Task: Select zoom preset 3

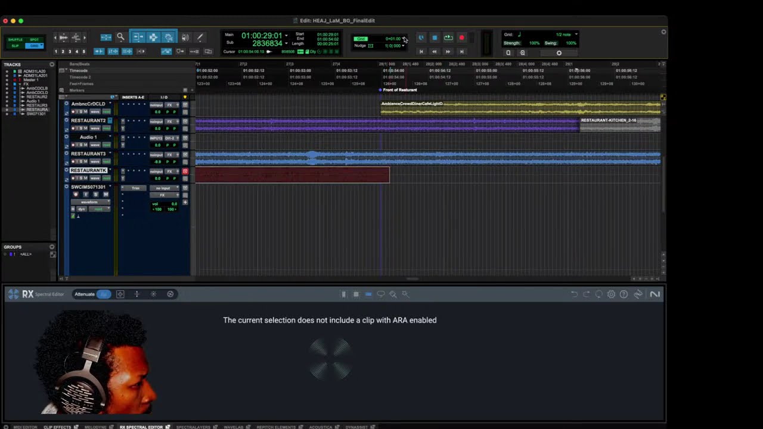Action: [x=70, y=52]
